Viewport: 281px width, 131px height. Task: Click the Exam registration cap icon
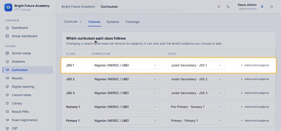click(x=7, y=120)
